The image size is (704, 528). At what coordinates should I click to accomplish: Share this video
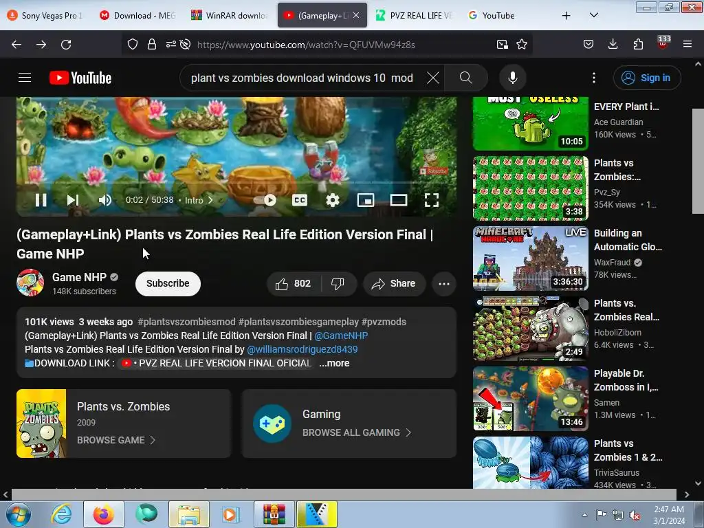[394, 283]
